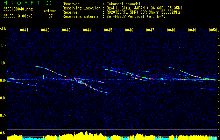Click the 0.9 frequency axis label
220x140 pixels.
3,80
